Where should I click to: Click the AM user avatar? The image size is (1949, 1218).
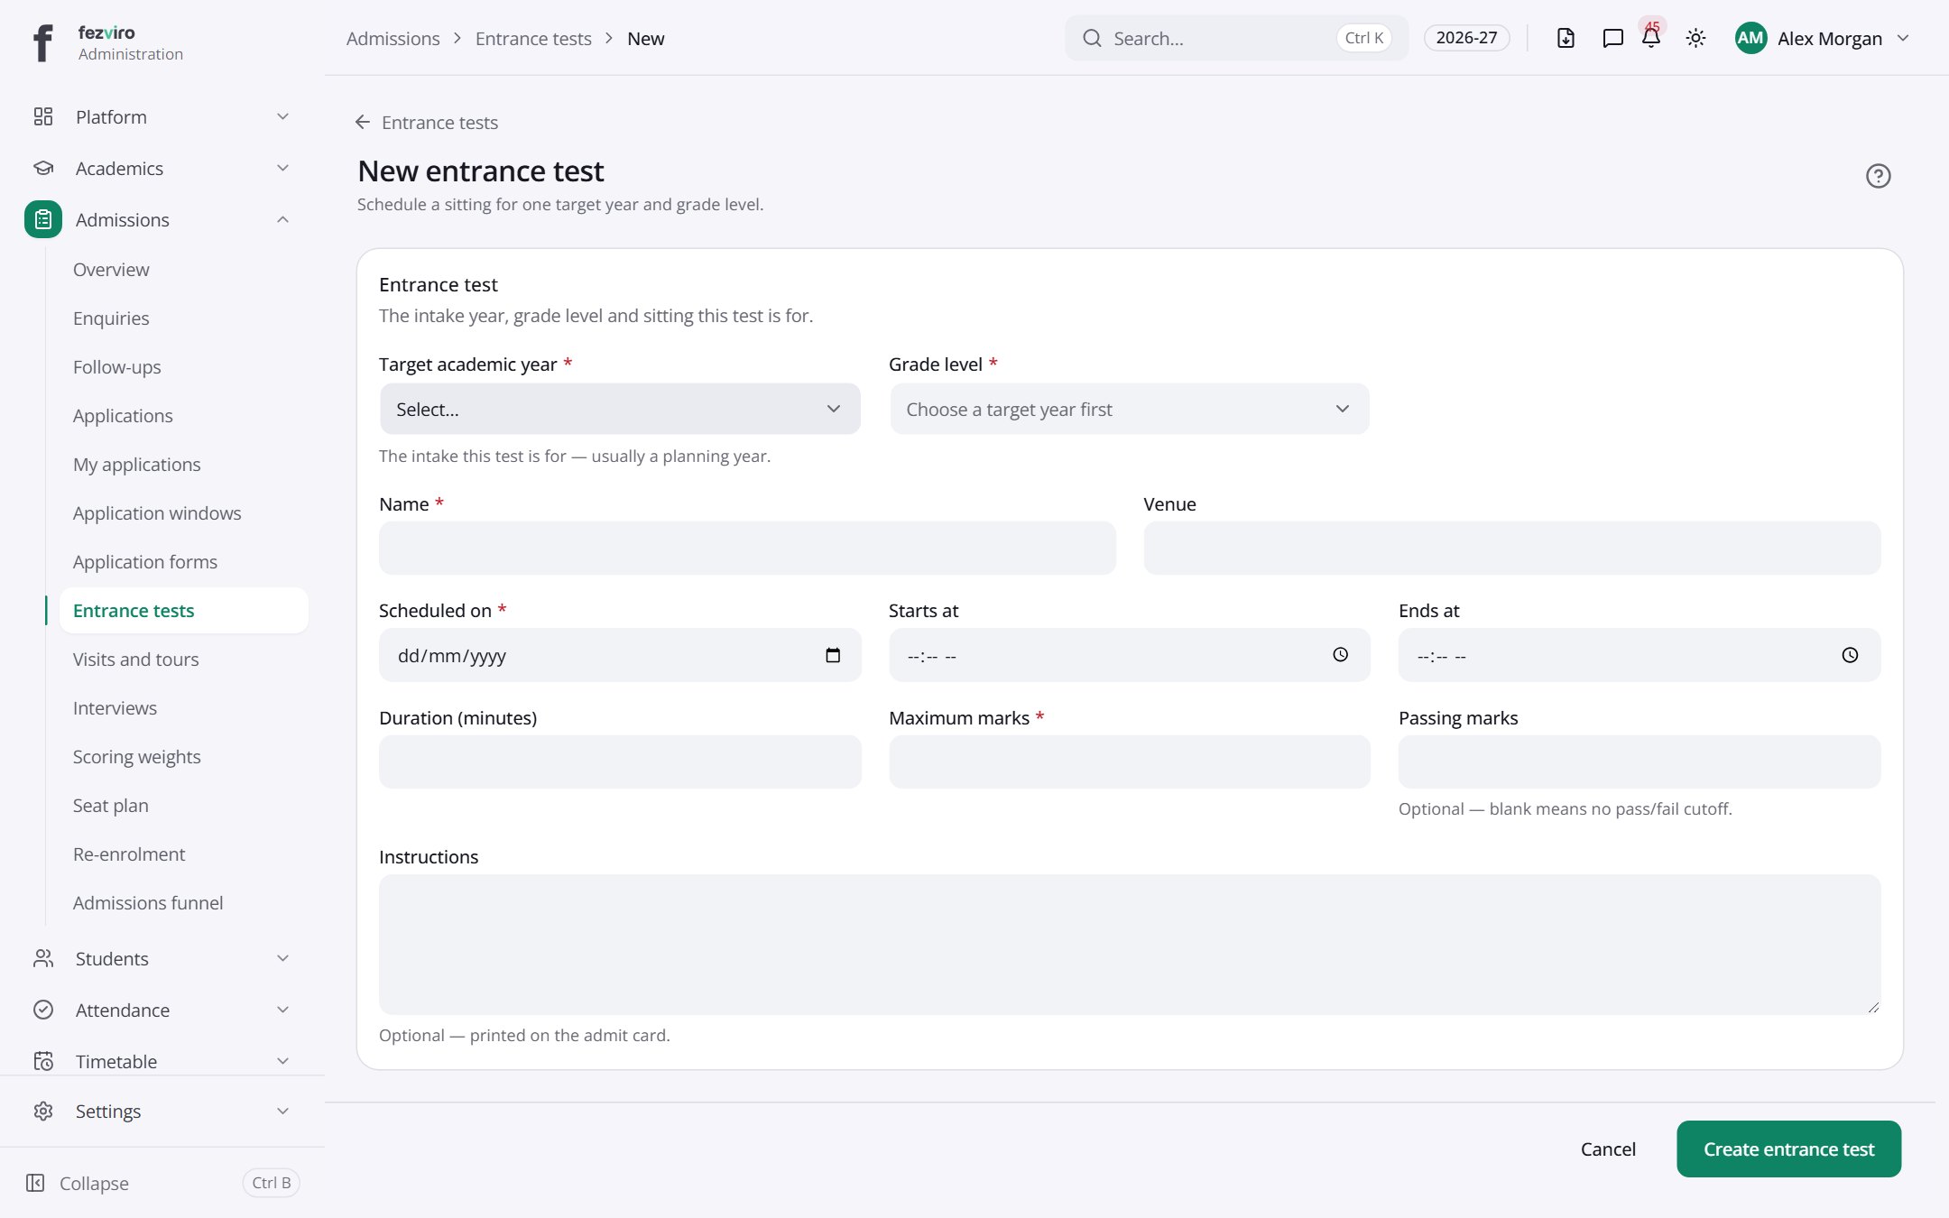pos(1750,38)
